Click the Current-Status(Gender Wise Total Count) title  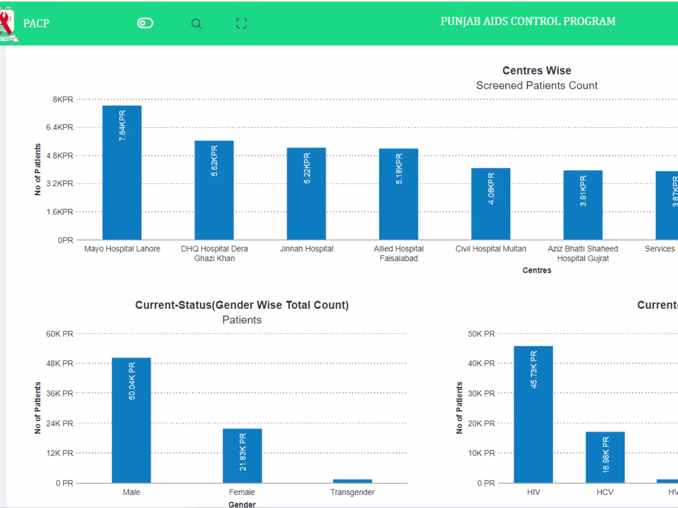pos(242,305)
